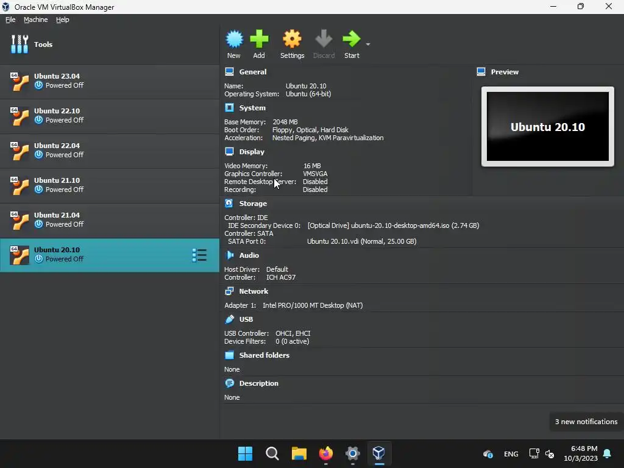Click the Discard toolbar icon
Viewport: 624px width, 468px height.
pyautogui.click(x=324, y=39)
